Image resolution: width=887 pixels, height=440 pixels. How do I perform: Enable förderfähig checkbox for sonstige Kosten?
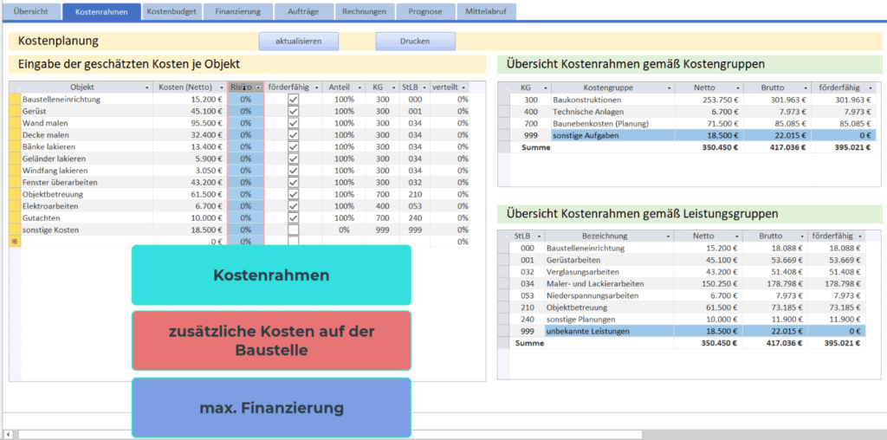click(293, 230)
